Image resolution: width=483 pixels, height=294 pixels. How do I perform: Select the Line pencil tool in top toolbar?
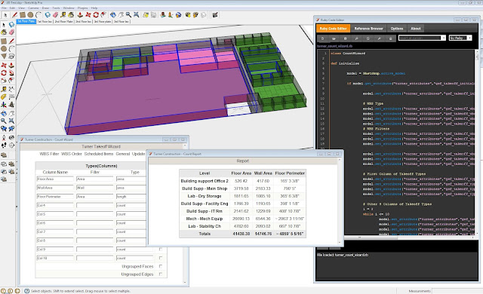(14, 15)
